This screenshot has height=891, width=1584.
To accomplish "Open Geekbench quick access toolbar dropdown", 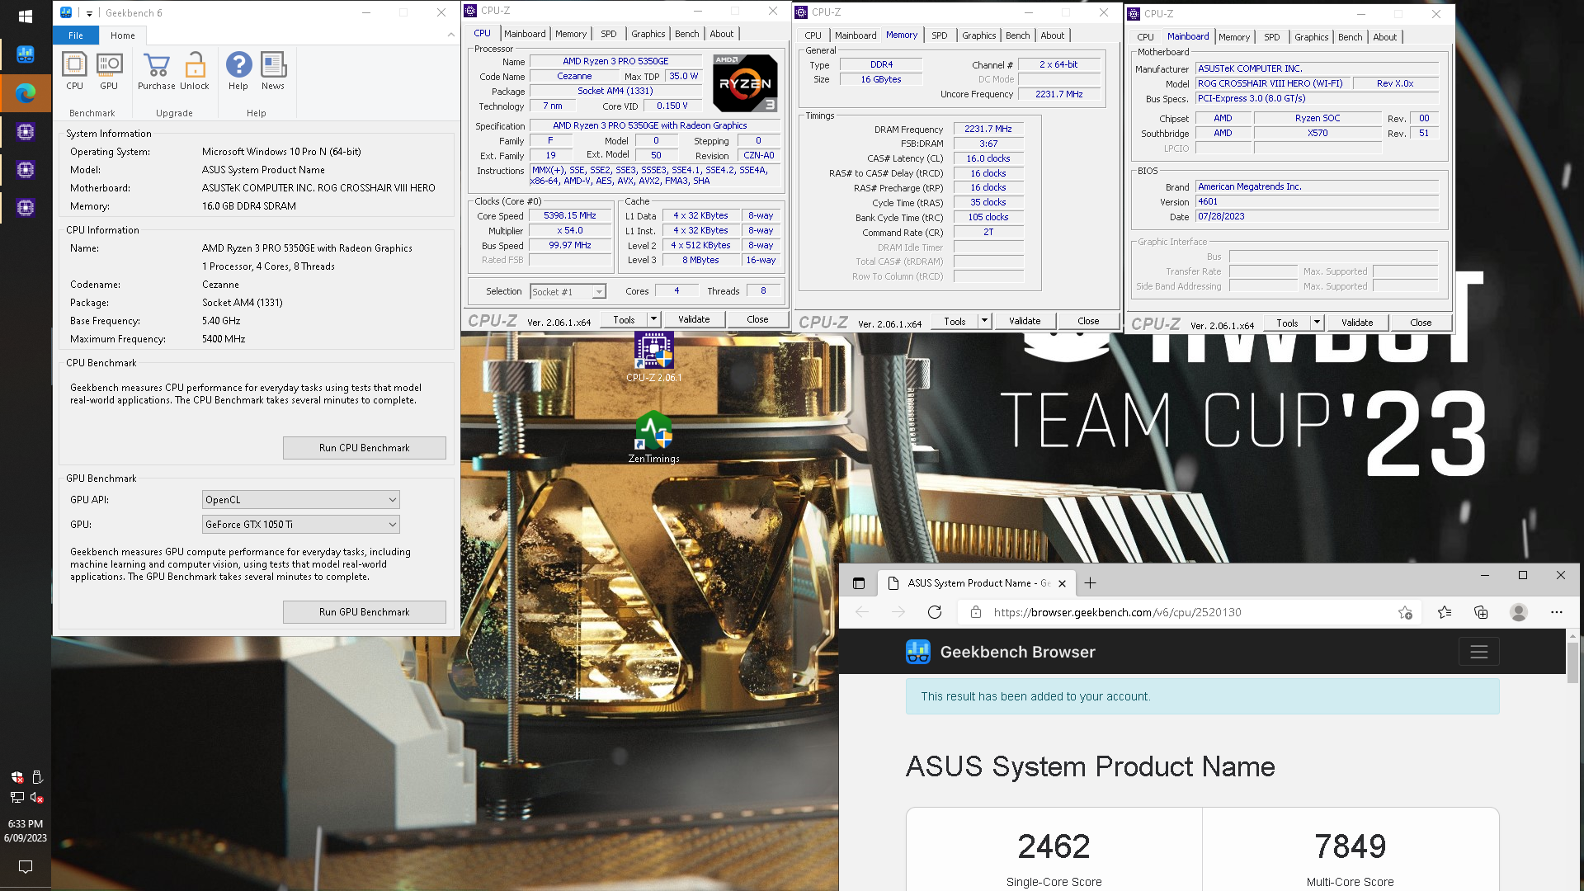I will [89, 13].
